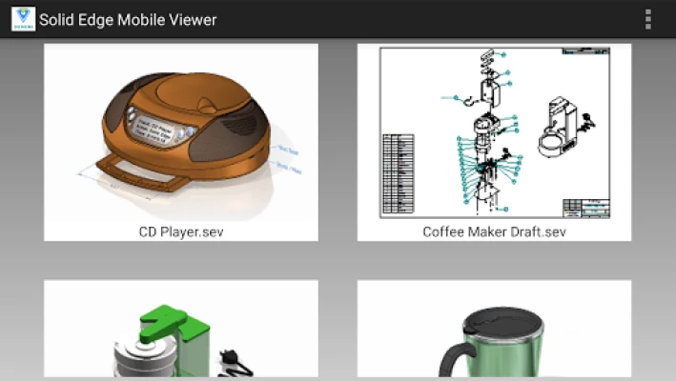Open the Coffee Maker Draft drawing thumbnail
Screen dimensions: 676x381
coord(494,131)
